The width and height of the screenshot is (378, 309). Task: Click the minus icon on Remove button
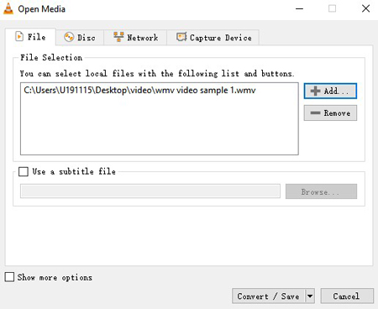click(x=315, y=113)
